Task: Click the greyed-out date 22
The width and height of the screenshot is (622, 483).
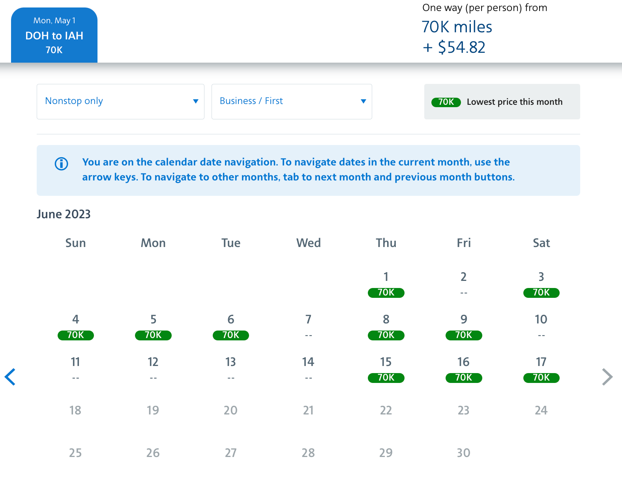Action: click(x=386, y=410)
